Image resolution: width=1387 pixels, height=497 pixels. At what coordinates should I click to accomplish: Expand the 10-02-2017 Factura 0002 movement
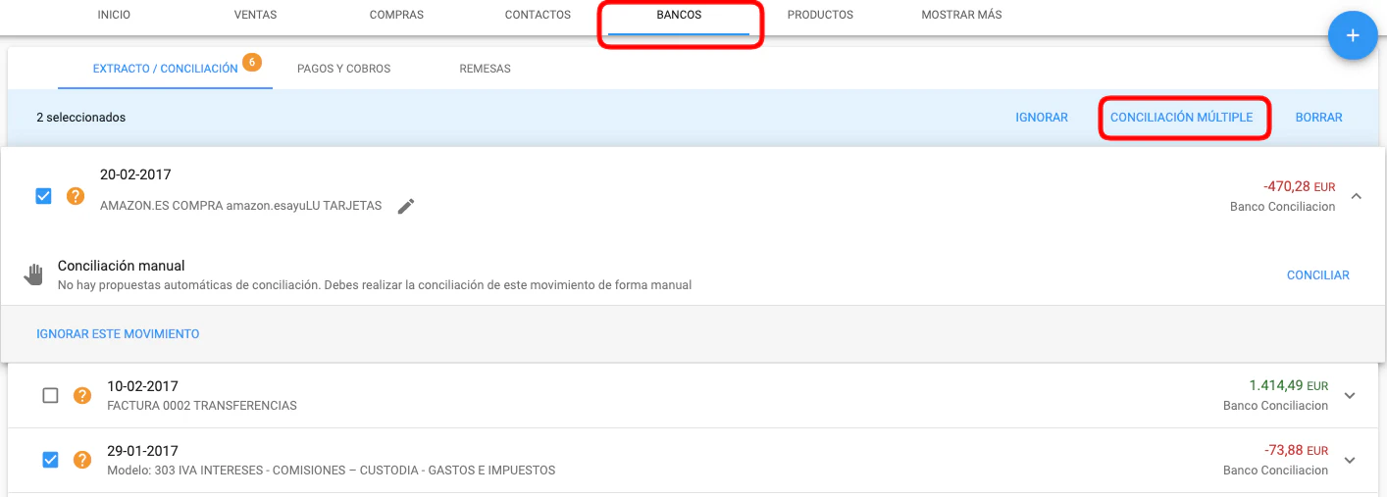[x=1349, y=396]
